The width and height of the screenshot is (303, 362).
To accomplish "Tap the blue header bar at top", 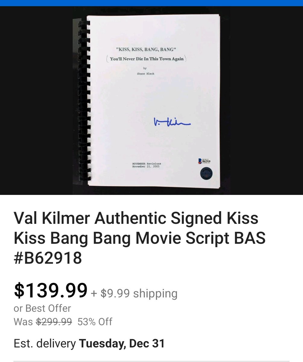I will 151,3.
